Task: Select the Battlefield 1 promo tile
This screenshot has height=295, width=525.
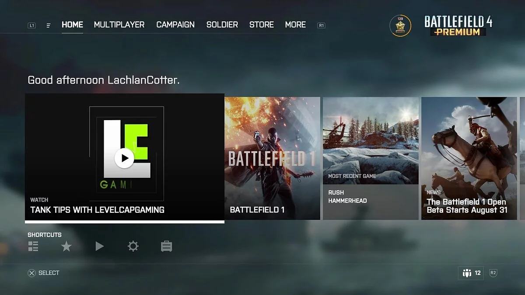Action: tap(272, 158)
